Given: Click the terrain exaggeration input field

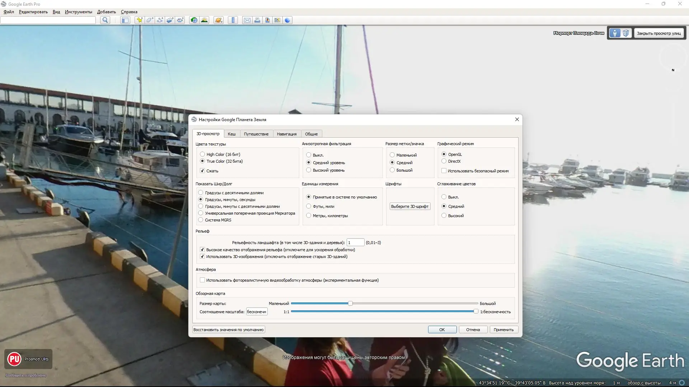Looking at the screenshot, I should pyautogui.click(x=355, y=243).
